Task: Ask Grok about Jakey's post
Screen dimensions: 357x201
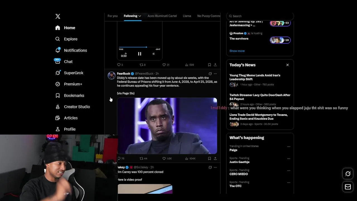Action: coord(210,167)
